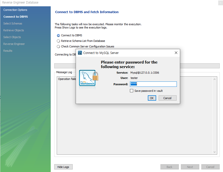
Task: Click the service value Mysql@127.0.0.1:3306
Action: coord(145,73)
